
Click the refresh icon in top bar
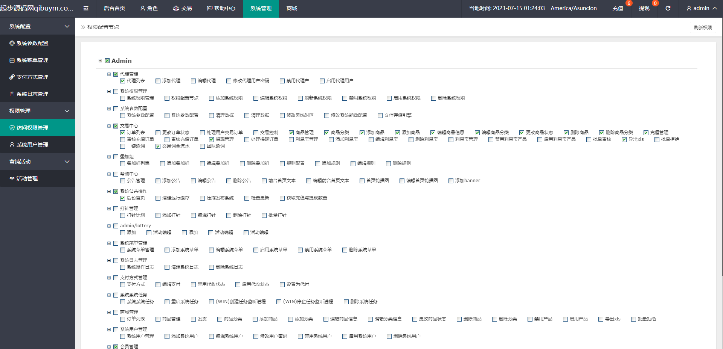pos(668,8)
